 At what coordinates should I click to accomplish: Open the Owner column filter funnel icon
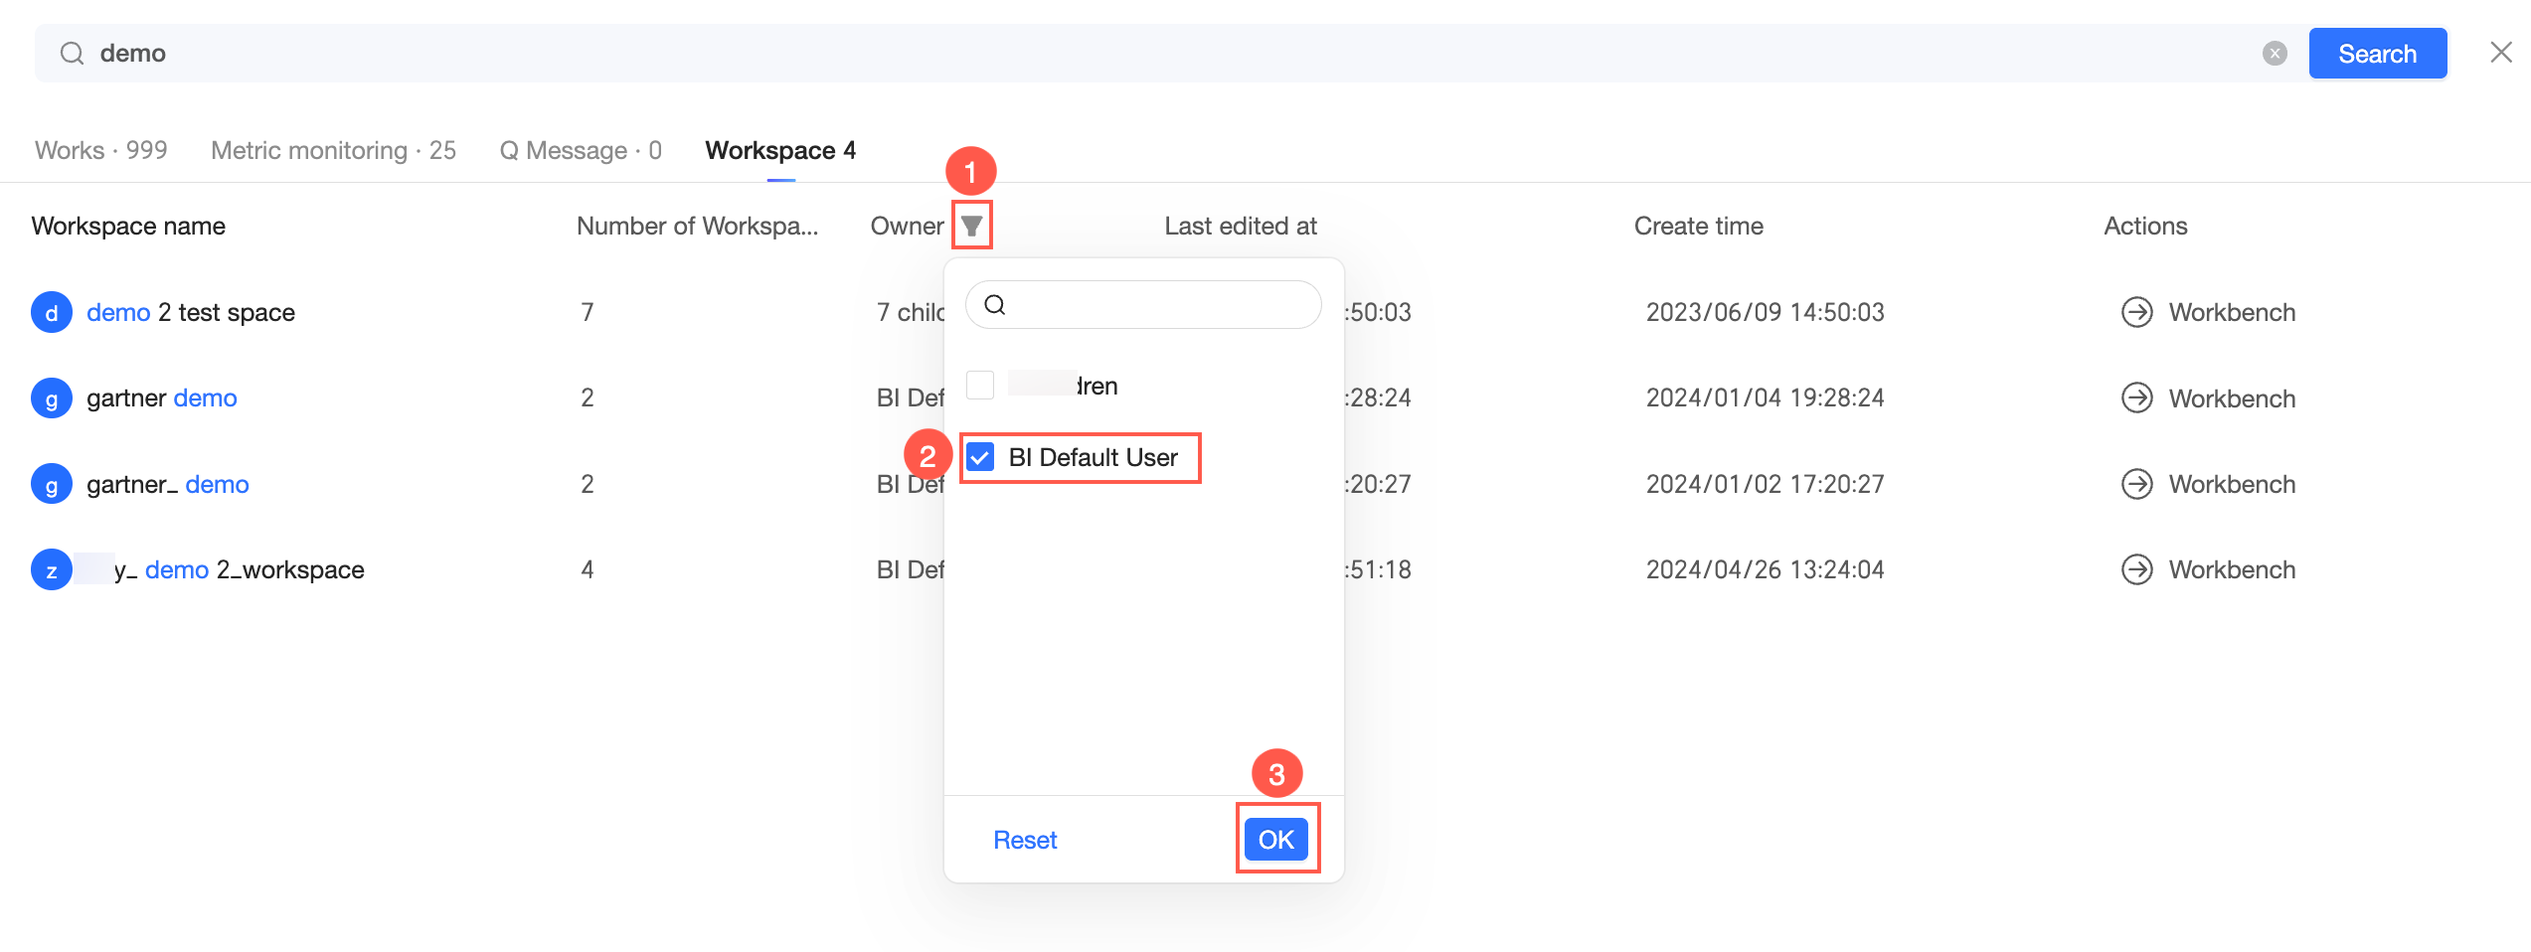971,227
